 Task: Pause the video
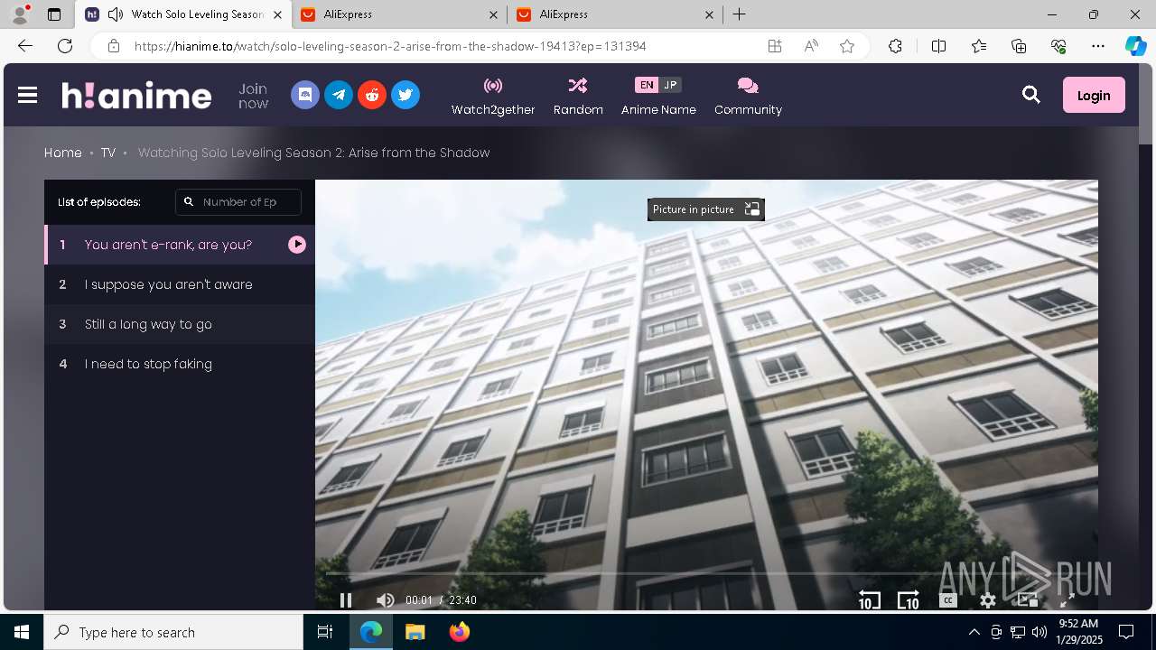[346, 600]
